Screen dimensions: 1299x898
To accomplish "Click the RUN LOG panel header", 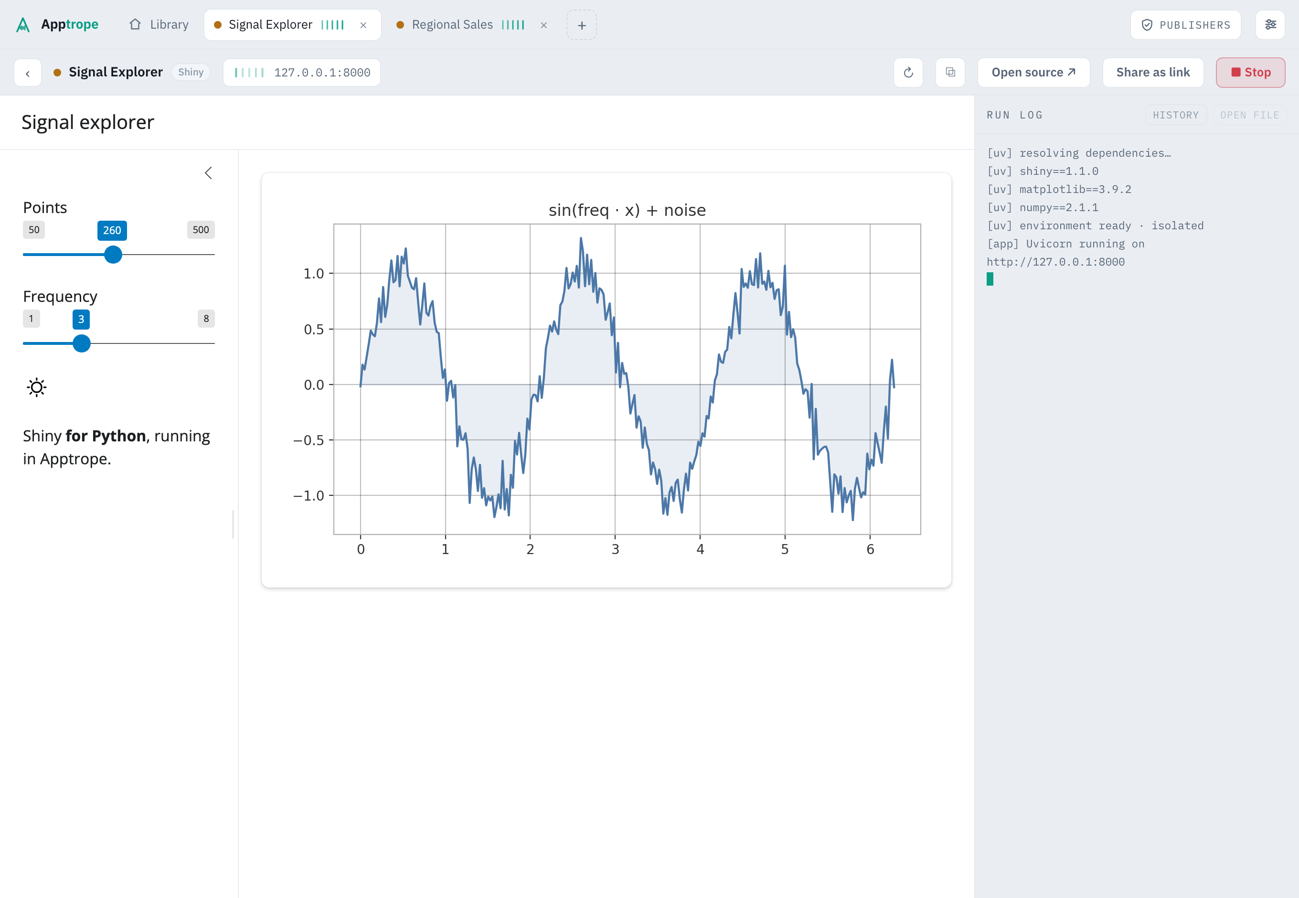I will pos(1015,115).
